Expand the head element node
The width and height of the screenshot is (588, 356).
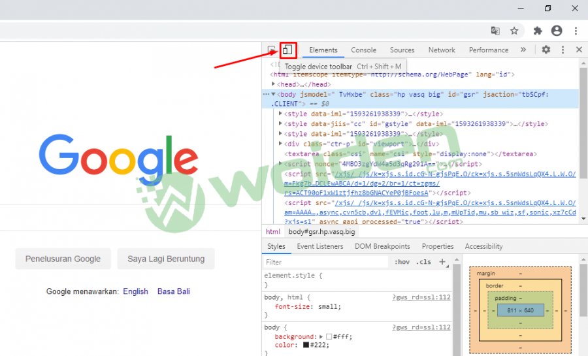[x=273, y=84]
